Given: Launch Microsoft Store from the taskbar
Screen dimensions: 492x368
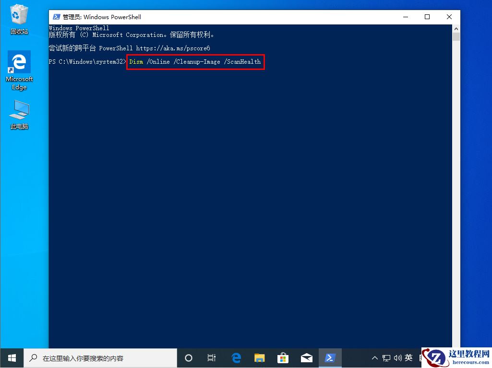Looking at the screenshot, I should [x=283, y=358].
